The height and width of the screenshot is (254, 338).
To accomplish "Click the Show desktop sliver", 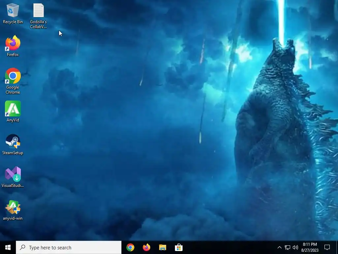I will click(337, 247).
